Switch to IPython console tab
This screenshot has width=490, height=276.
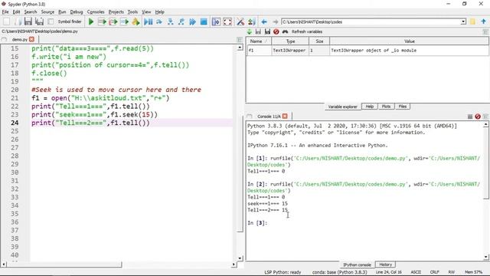point(357,264)
